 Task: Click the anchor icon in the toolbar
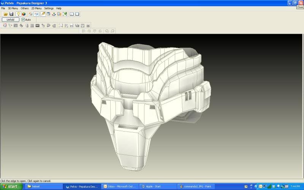tap(54, 14)
